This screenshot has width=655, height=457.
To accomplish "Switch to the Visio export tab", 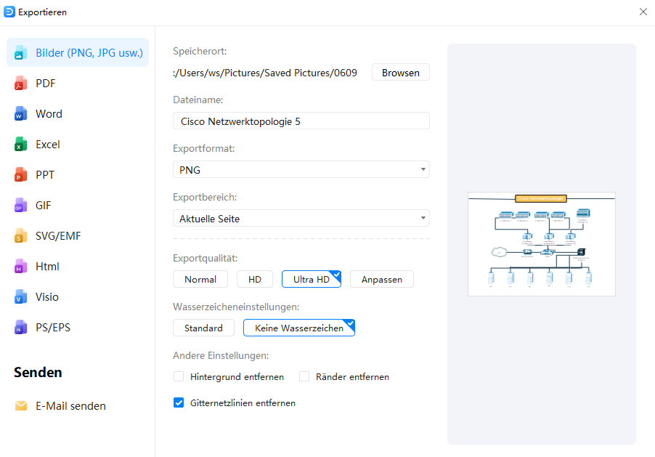I will pos(47,297).
